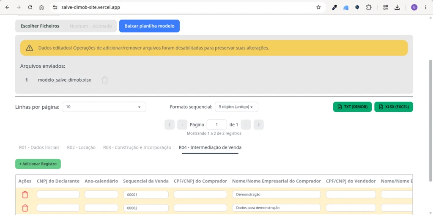
Task: Open the browser home page
Action: click(41, 8)
